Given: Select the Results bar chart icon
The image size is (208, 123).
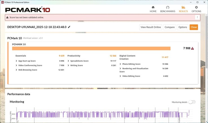Looking at the screenshot, I should coord(183,8).
